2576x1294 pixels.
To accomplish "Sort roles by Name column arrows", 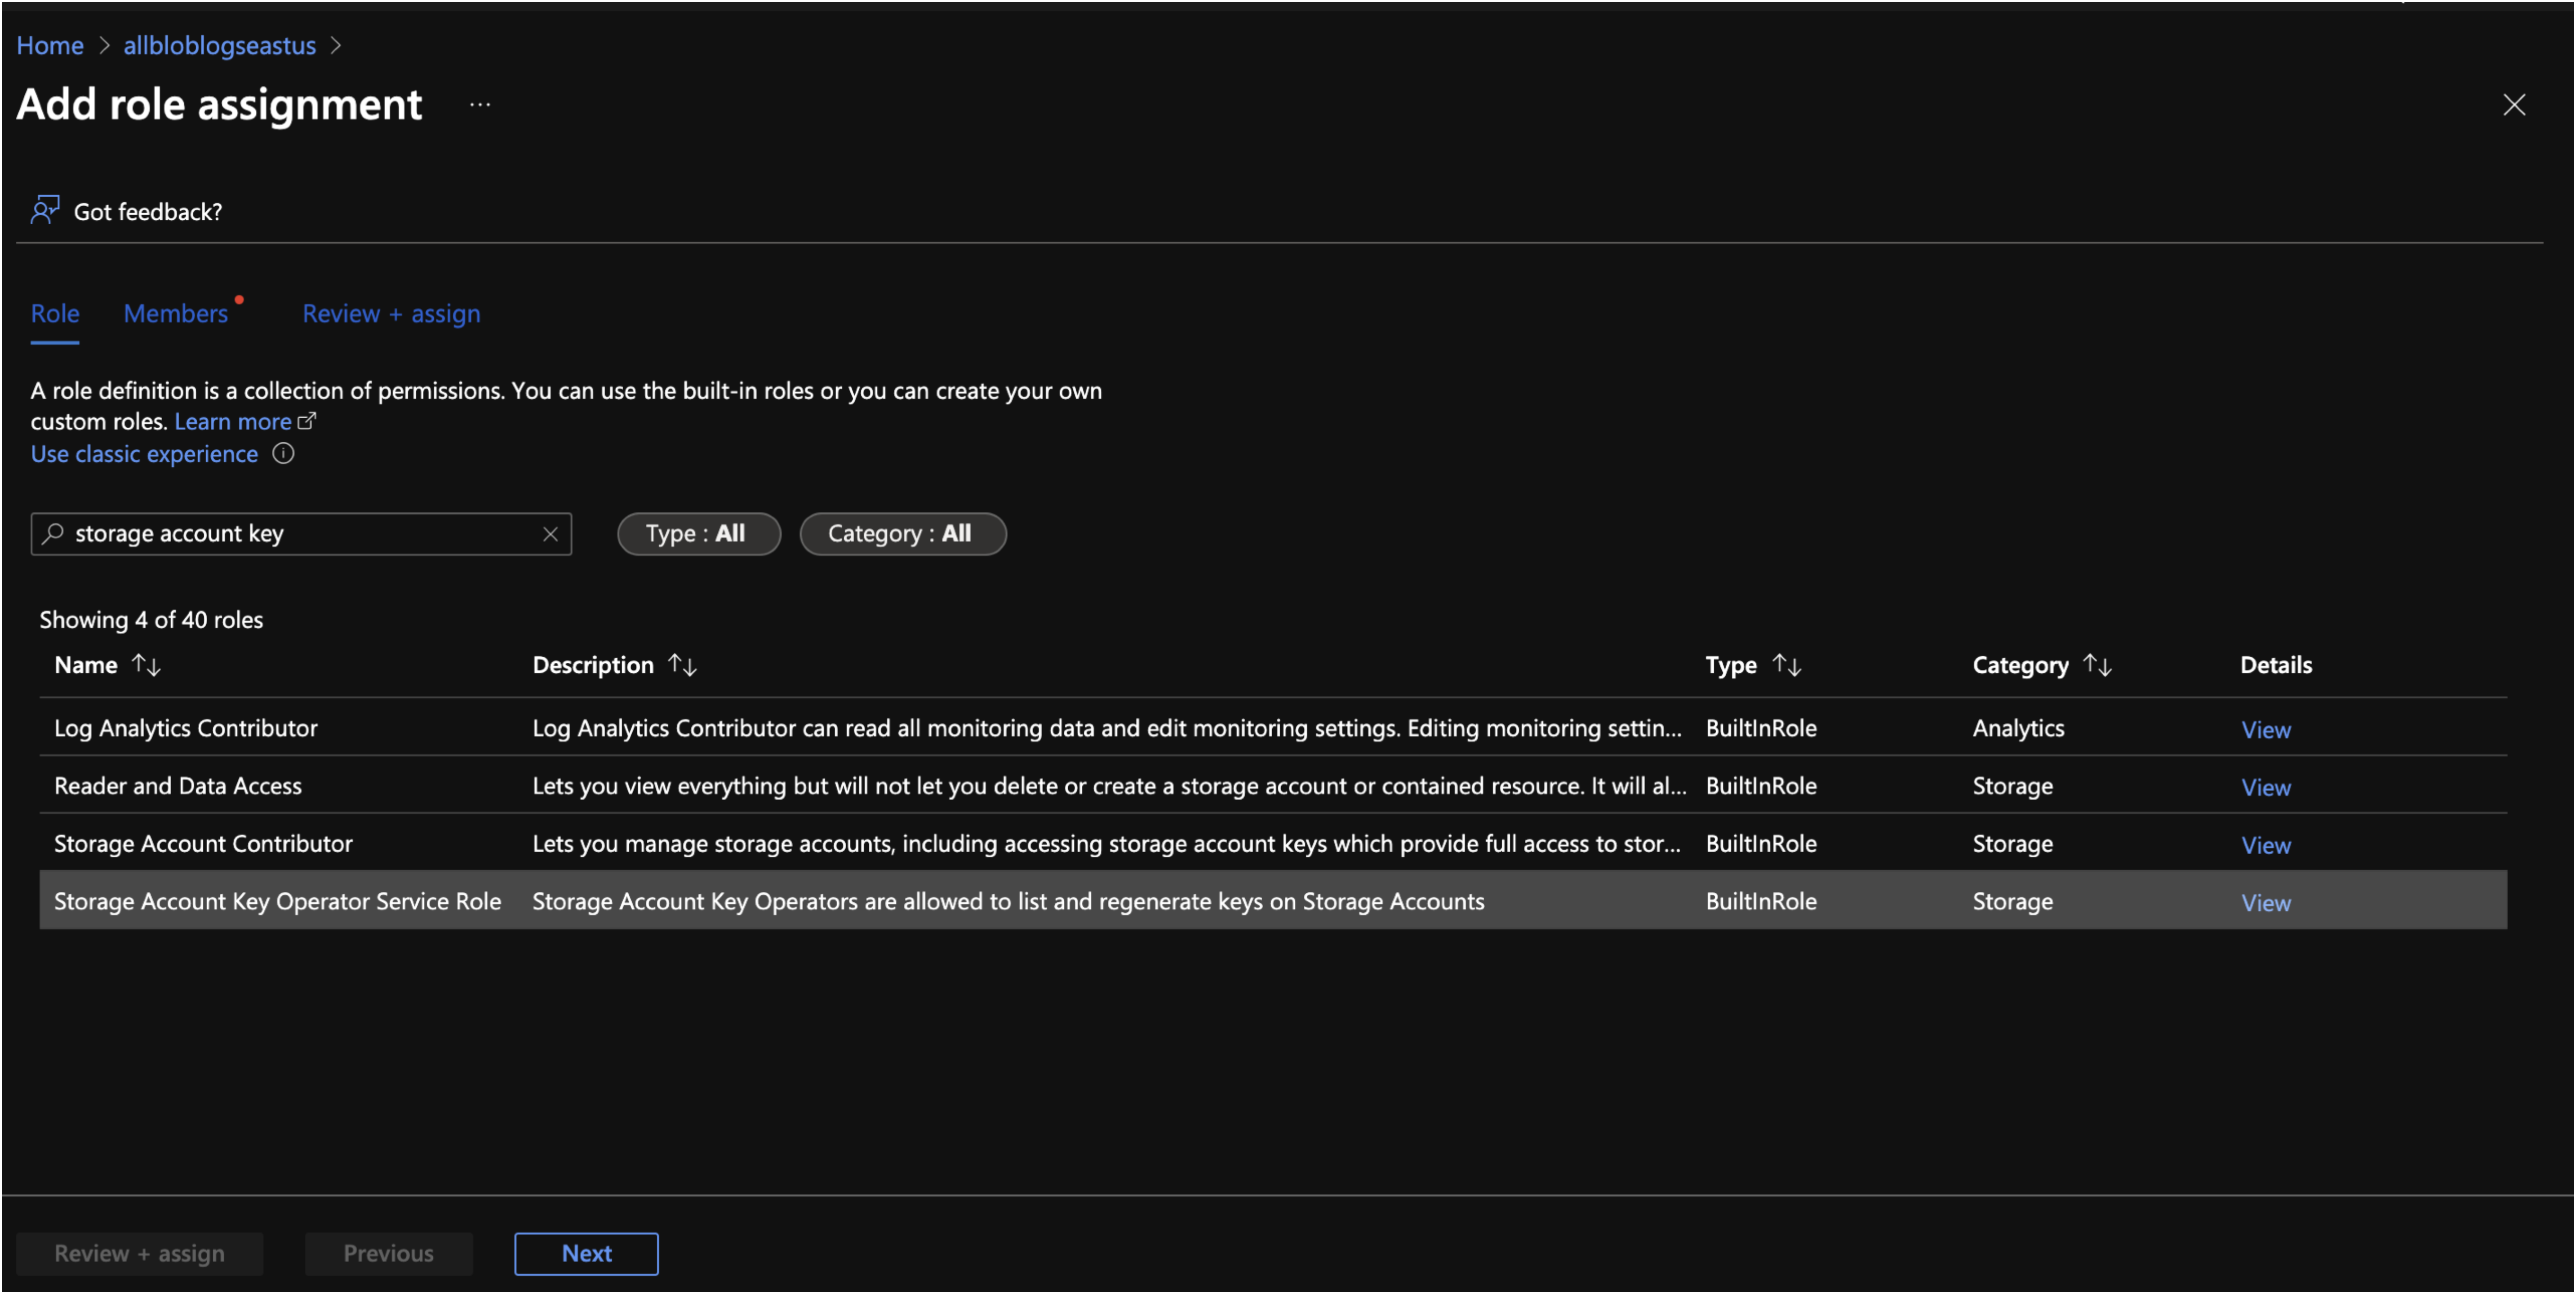I will (x=147, y=665).
